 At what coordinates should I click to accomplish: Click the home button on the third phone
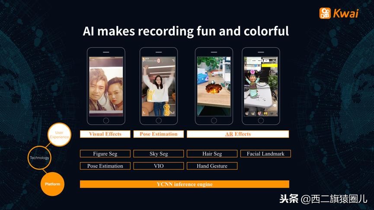coord(214,120)
